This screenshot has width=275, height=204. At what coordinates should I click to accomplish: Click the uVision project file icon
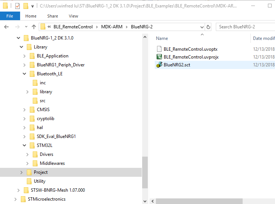(x=159, y=57)
